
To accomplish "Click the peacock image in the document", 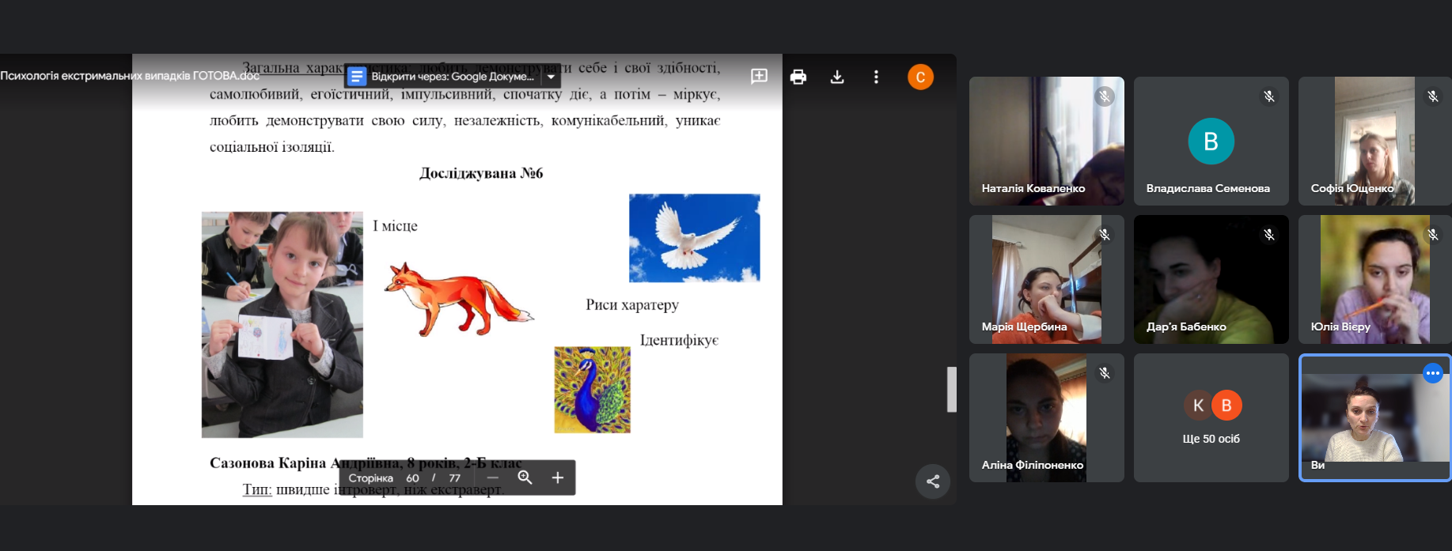I will (593, 390).
